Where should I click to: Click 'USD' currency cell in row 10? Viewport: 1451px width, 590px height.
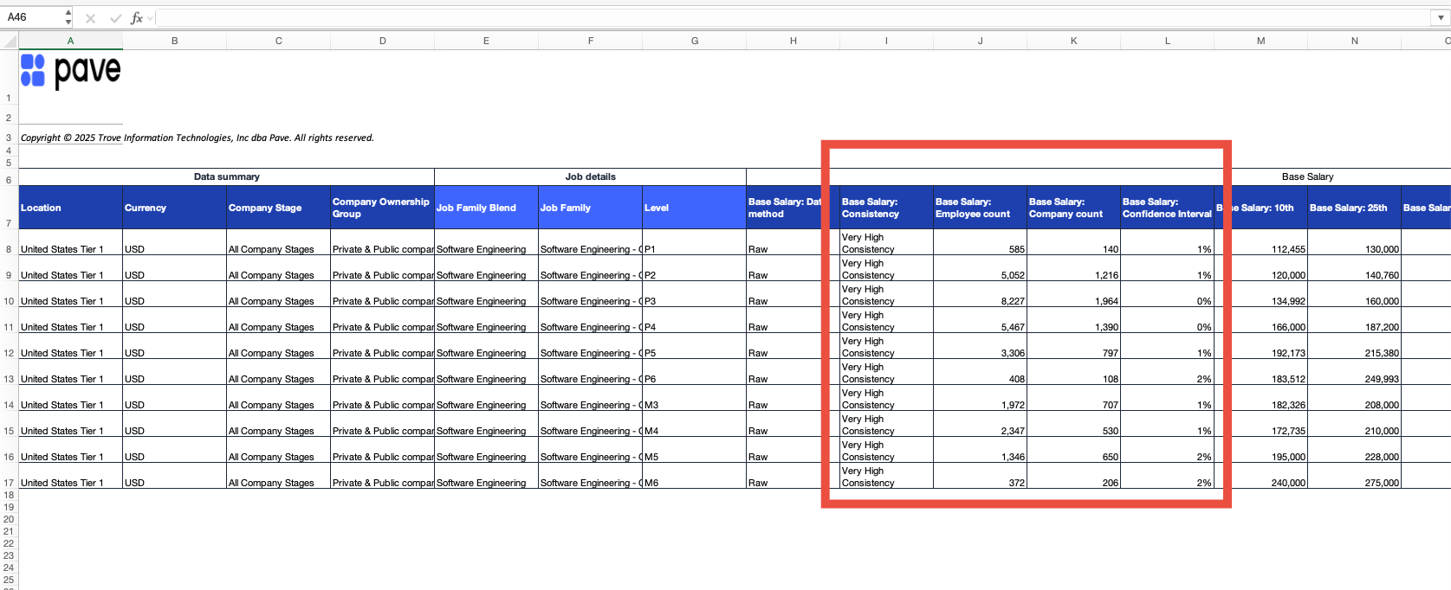tap(175, 294)
